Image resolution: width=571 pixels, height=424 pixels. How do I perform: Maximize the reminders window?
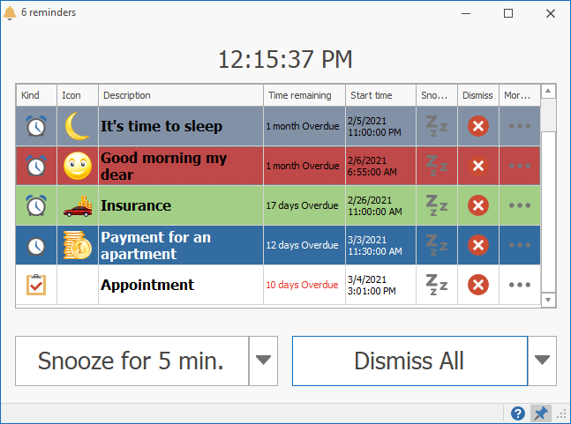(508, 13)
